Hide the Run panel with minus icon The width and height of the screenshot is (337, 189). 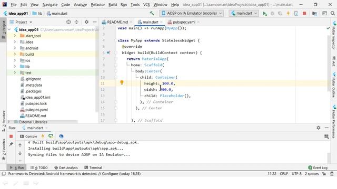326,128
